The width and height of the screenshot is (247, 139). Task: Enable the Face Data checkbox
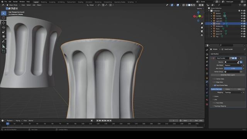215,103
